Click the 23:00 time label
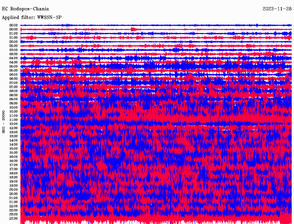The image size is (294, 224). tap(13, 214)
